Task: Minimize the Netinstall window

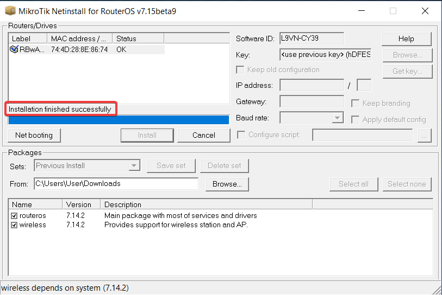Action: (x=362, y=11)
